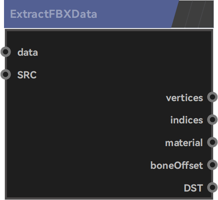The image size is (218, 200).
Task: Click the vertices output socket
Action: point(212,97)
